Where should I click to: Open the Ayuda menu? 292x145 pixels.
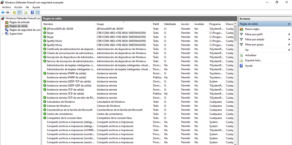coord(36,7)
